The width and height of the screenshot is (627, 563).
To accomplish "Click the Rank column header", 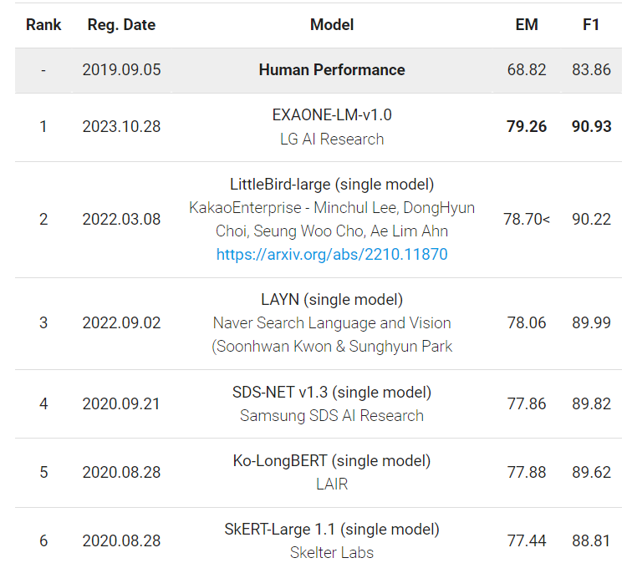I will click(43, 25).
